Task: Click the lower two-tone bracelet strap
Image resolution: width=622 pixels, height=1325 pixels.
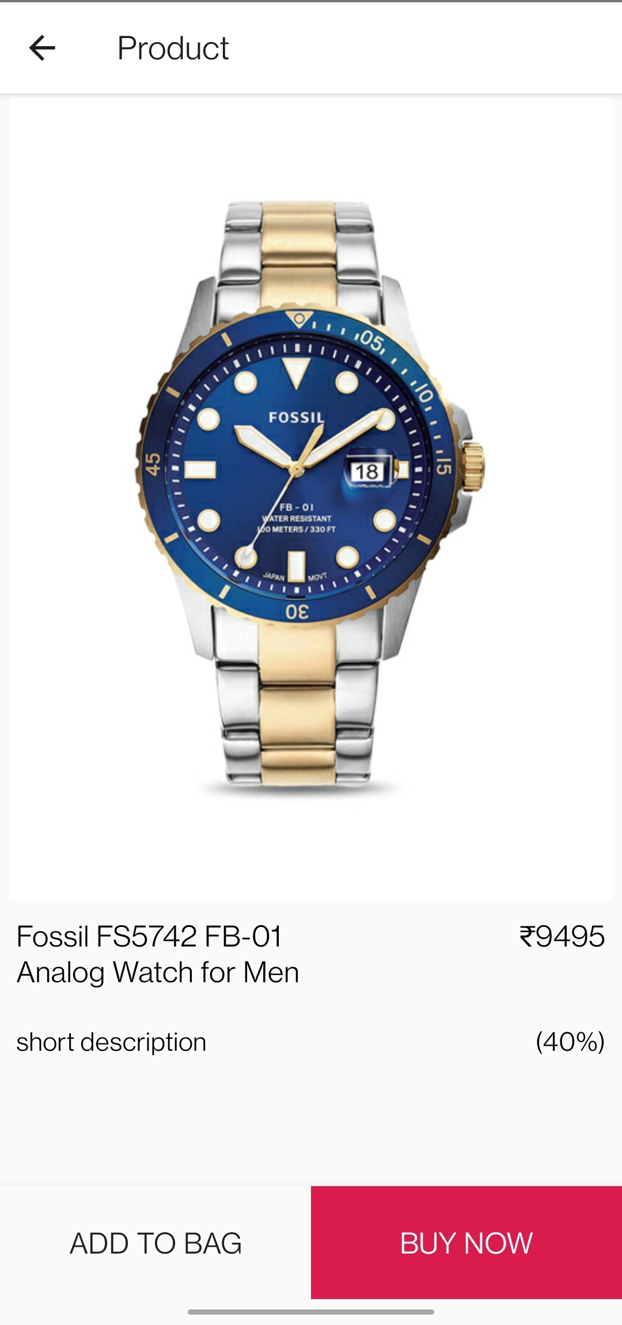Action: point(297,703)
